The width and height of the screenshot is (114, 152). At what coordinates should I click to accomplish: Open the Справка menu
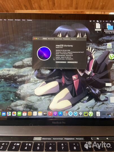30,20
